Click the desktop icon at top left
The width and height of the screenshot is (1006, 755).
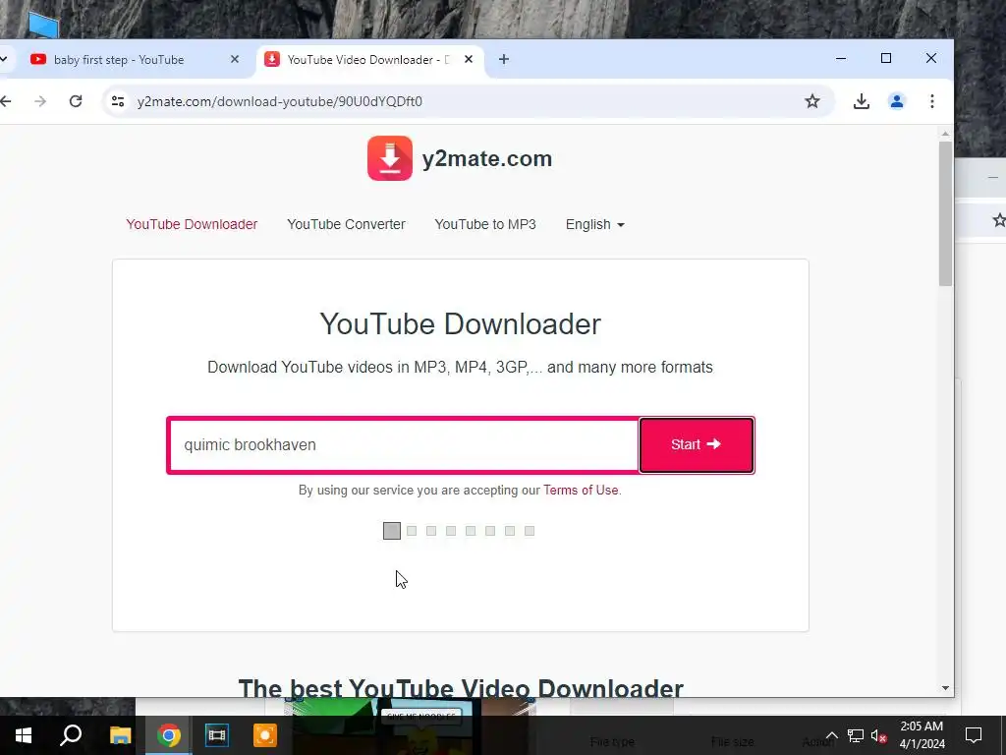(x=43, y=25)
